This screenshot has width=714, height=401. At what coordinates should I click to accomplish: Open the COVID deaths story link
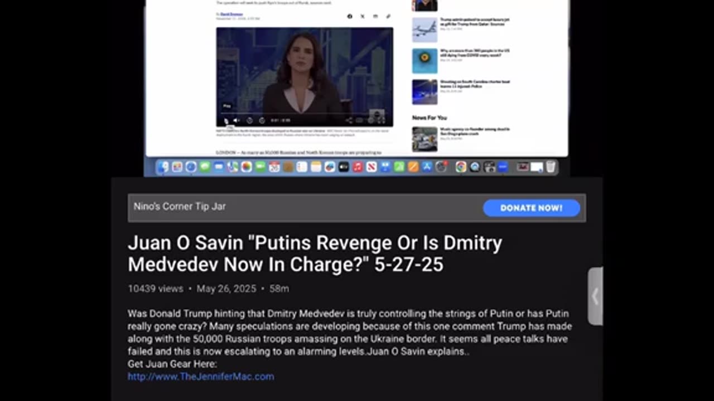[x=475, y=53]
